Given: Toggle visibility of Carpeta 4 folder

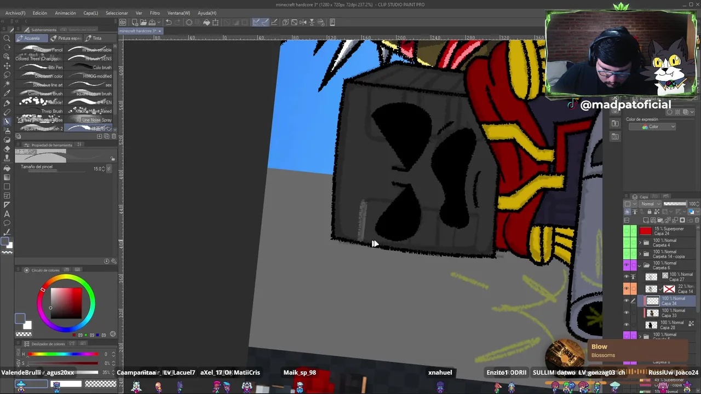Looking at the screenshot, I should [627, 242].
